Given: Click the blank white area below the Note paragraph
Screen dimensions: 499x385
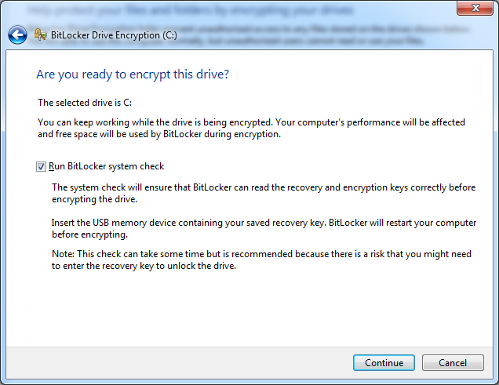Looking at the screenshot, I should point(251,310).
